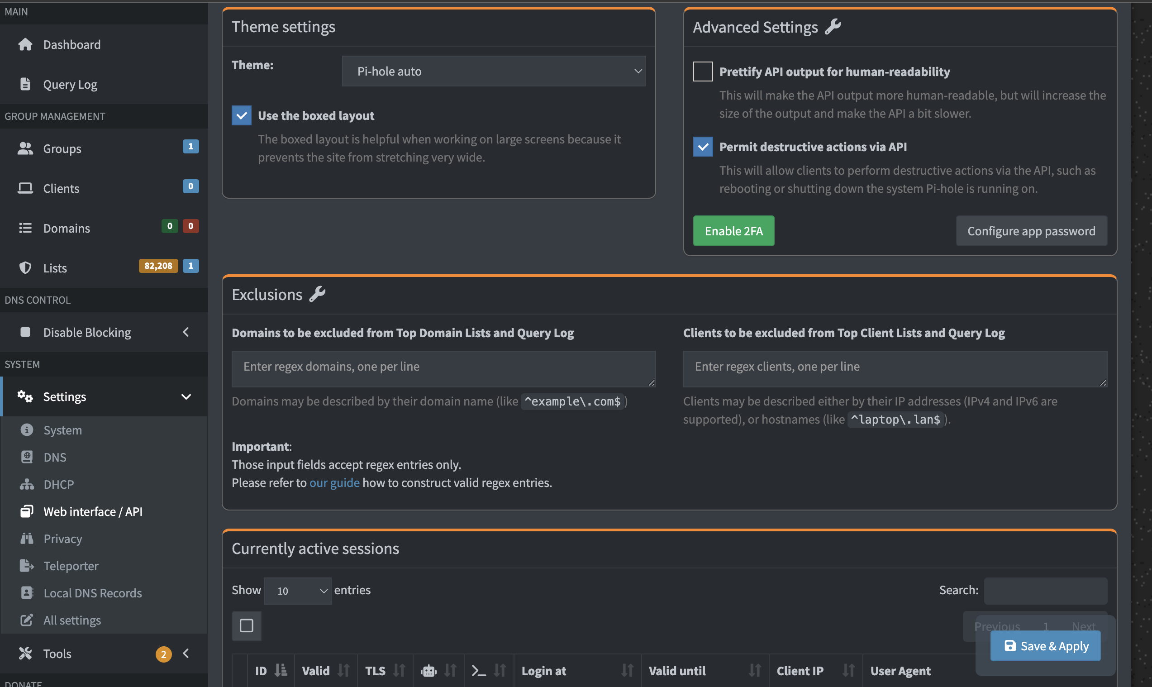
Task: Click the wrench icon next to Advanced Settings
Action: 833,27
